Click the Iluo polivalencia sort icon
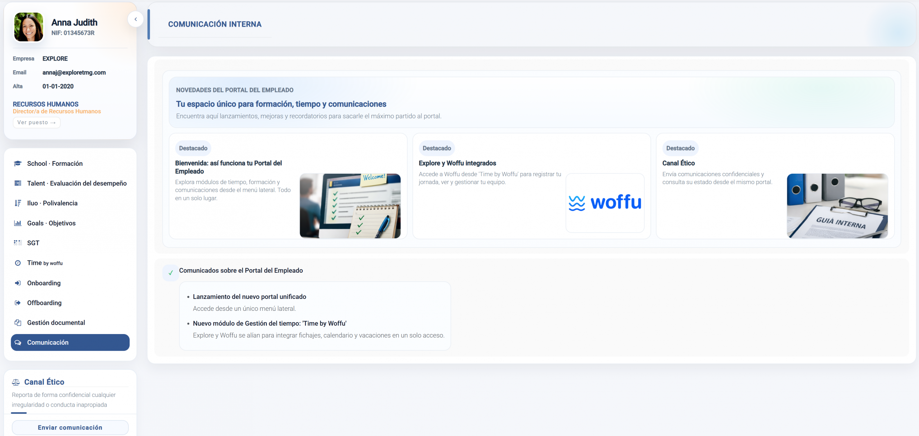 18,203
